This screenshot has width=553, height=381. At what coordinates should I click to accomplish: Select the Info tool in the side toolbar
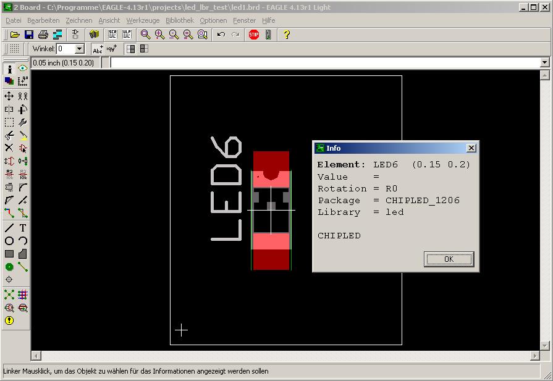tap(9, 69)
